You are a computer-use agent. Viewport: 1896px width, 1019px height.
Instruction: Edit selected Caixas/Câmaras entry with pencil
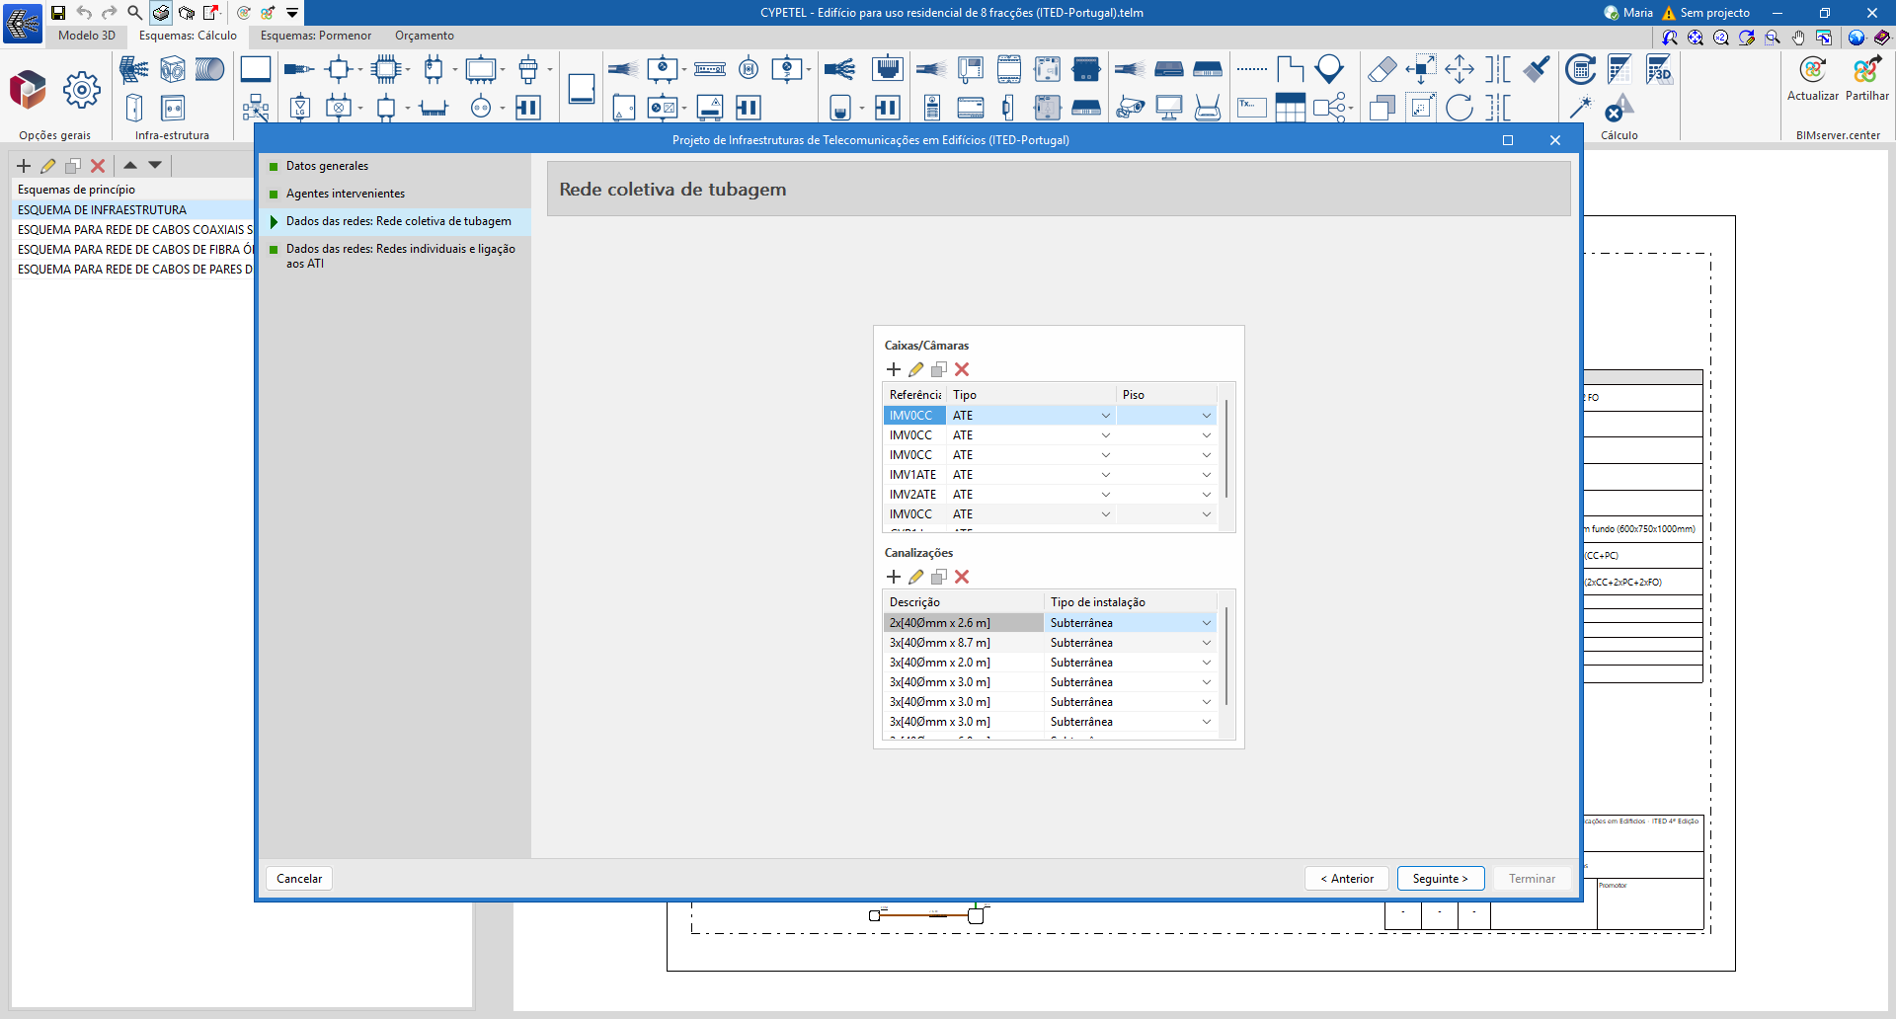tap(916, 369)
